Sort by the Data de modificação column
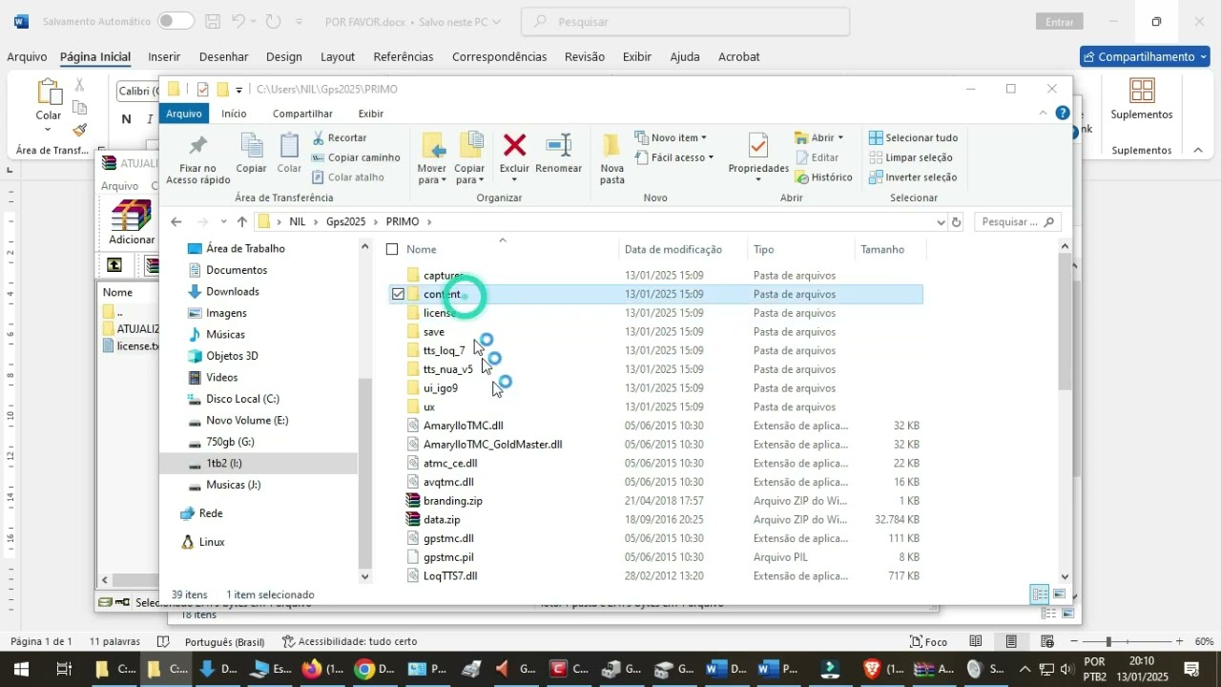The height and width of the screenshot is (687, 1221). click(673, 249)
